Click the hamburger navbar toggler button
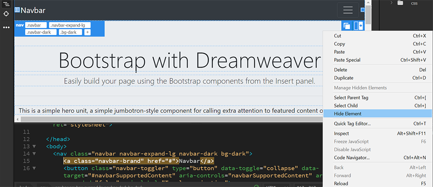 click(348, 10)
